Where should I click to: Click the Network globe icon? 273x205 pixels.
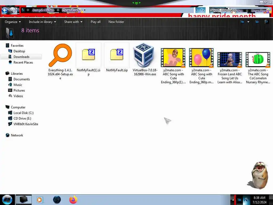point(7,135)
